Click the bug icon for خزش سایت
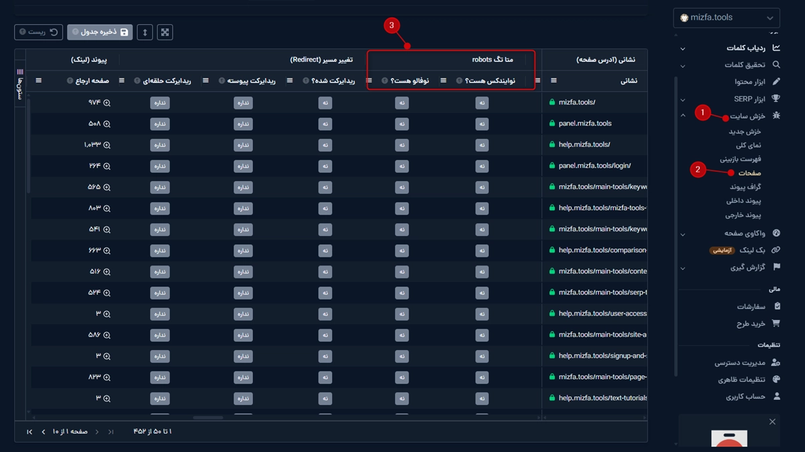Screen dimensions: 805x452 (x=776, y=116)
